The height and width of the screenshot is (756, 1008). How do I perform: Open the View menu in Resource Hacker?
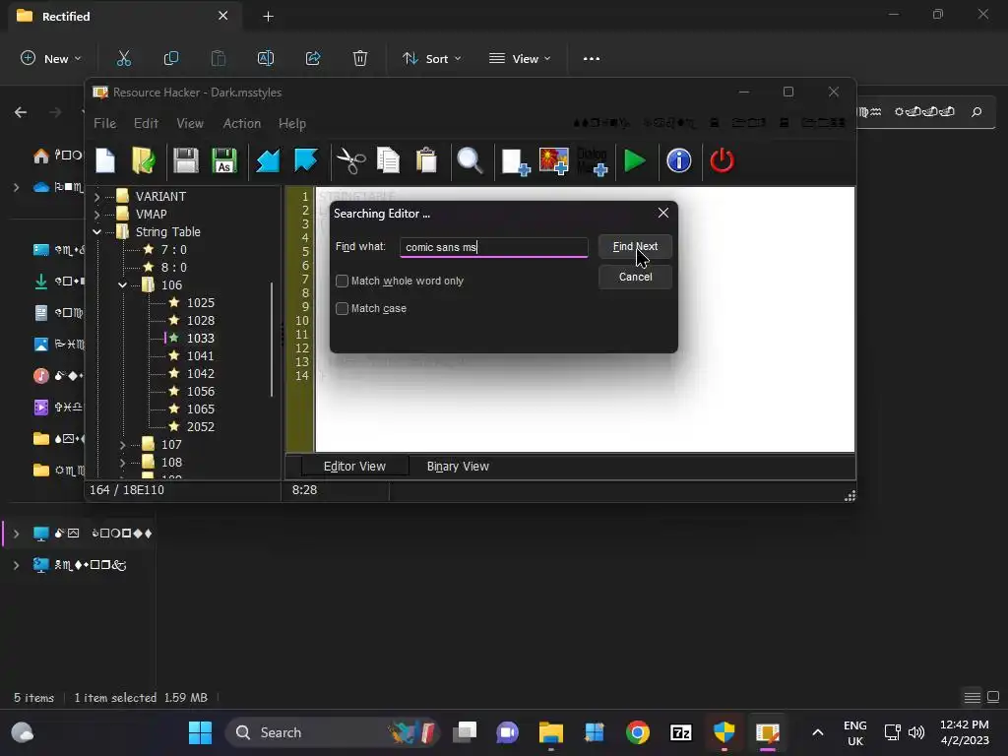[190, 123]
